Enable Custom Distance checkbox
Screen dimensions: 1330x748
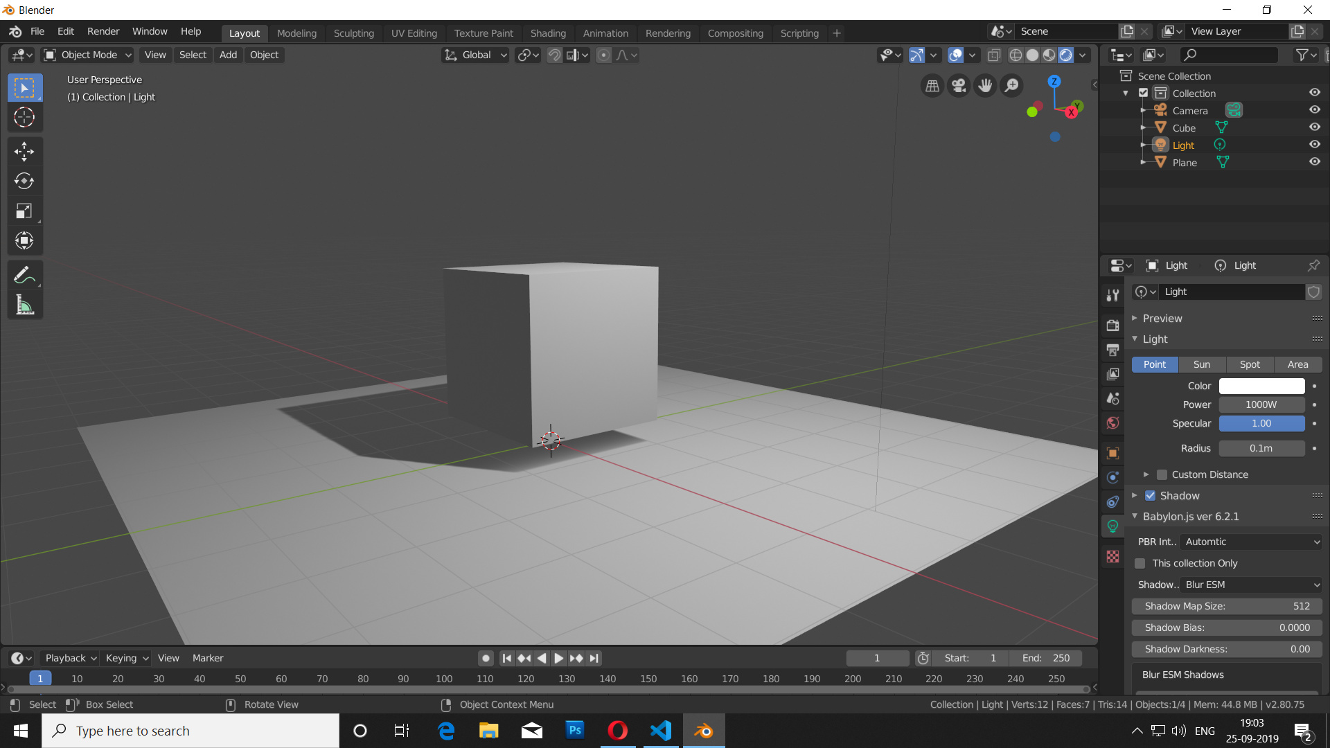click(x=1162, y=474)
